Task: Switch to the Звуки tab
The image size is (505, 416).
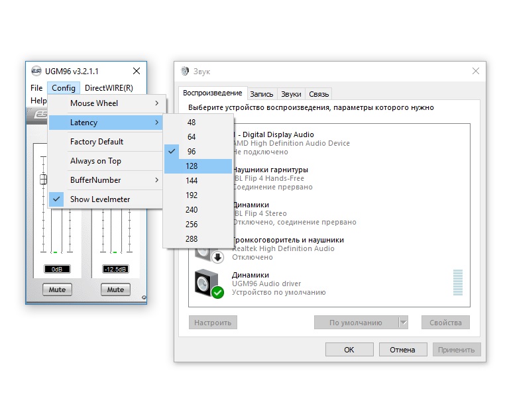Action: [x=291, y=94]
